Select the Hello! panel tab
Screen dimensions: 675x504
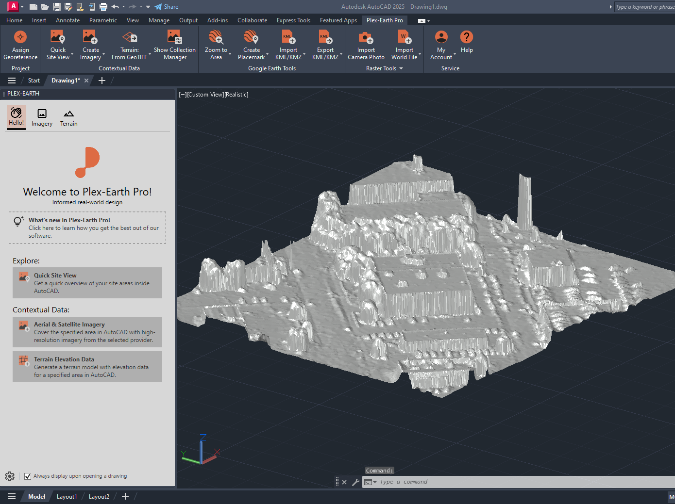click(16, 117)
